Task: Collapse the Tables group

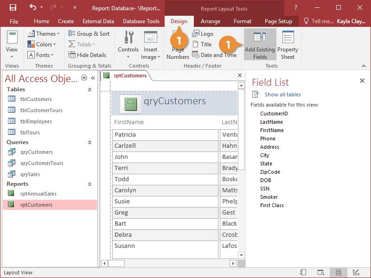Action: coord(90,89)
